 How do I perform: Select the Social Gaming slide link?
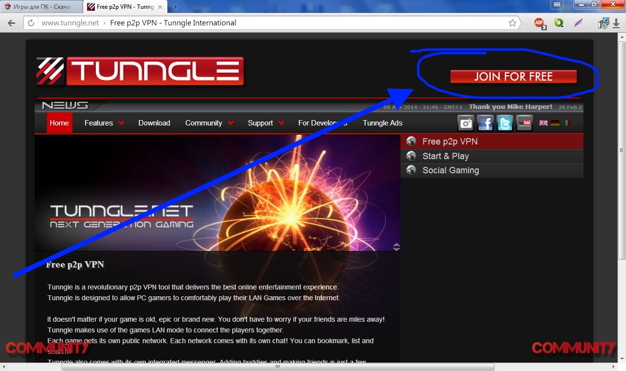pos(450,170)
